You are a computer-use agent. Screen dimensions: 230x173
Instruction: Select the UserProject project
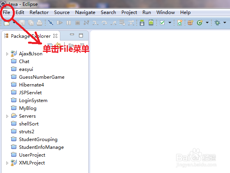32,155
